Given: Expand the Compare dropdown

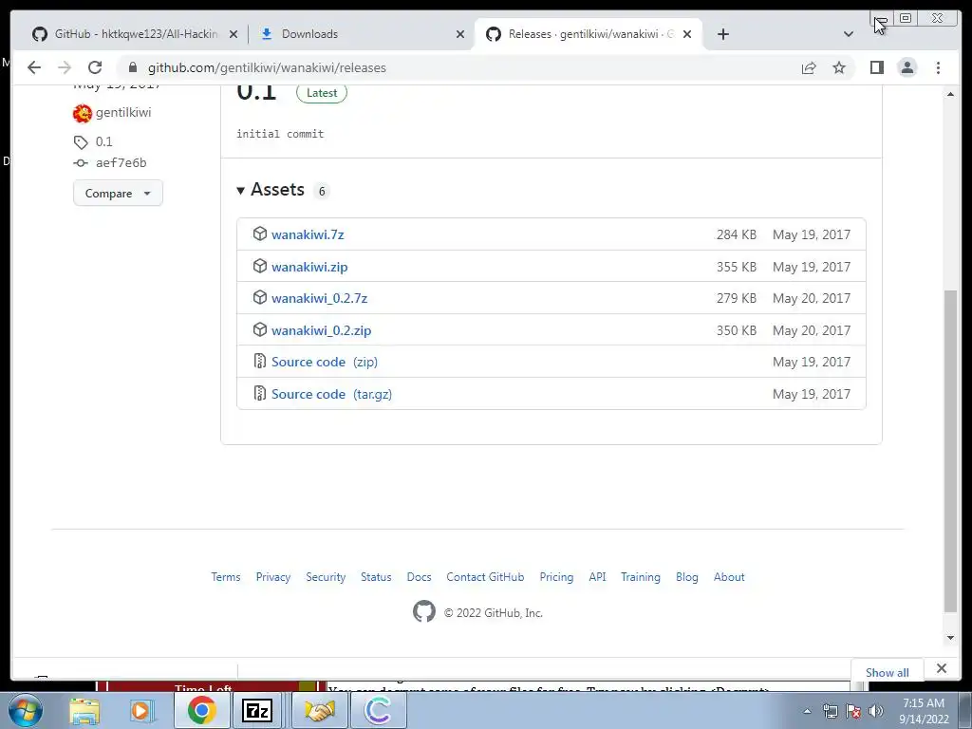Looking at the screenshot, I should (x=118, y=193).
